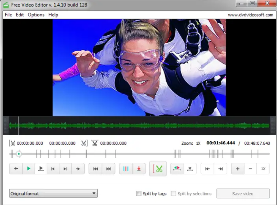
Task: Click the zoom out minus button
Action: click(250, 169)
